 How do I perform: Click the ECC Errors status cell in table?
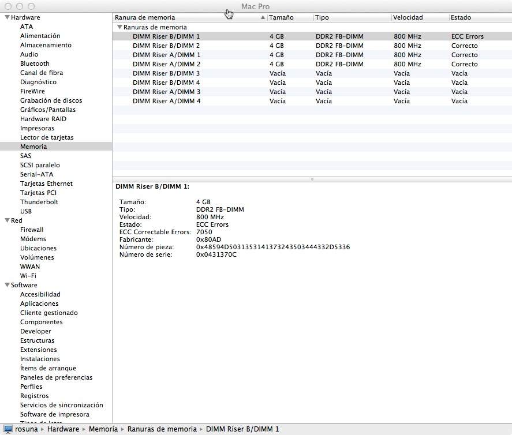click(x=468, y=36)
